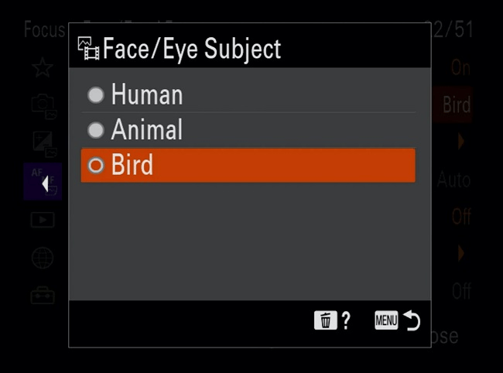503x373 pixels.
Task: Select the Bird radio button
Action: point(95,166)
